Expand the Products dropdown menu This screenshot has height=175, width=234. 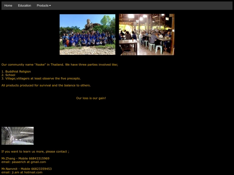pos(44,6)
